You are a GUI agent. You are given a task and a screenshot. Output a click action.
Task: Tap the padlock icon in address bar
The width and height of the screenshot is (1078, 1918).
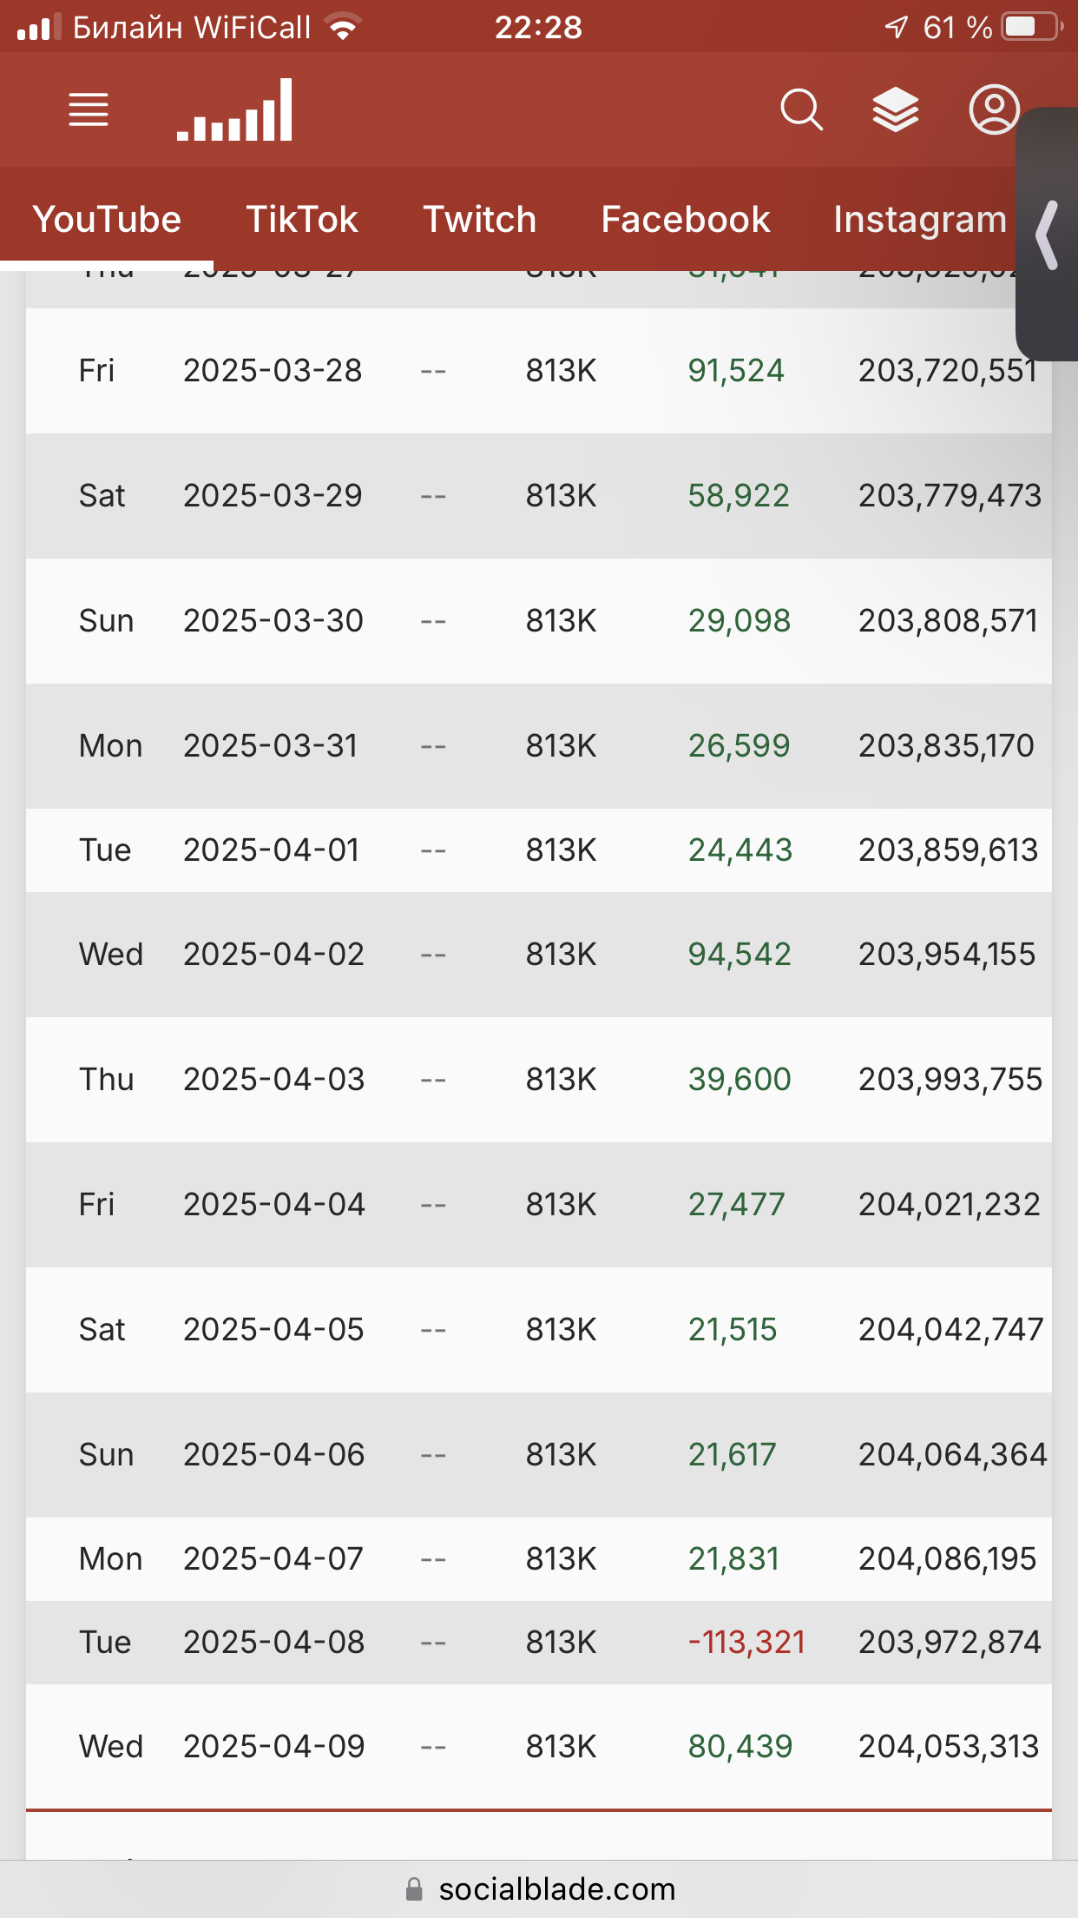coord(414,1889)
